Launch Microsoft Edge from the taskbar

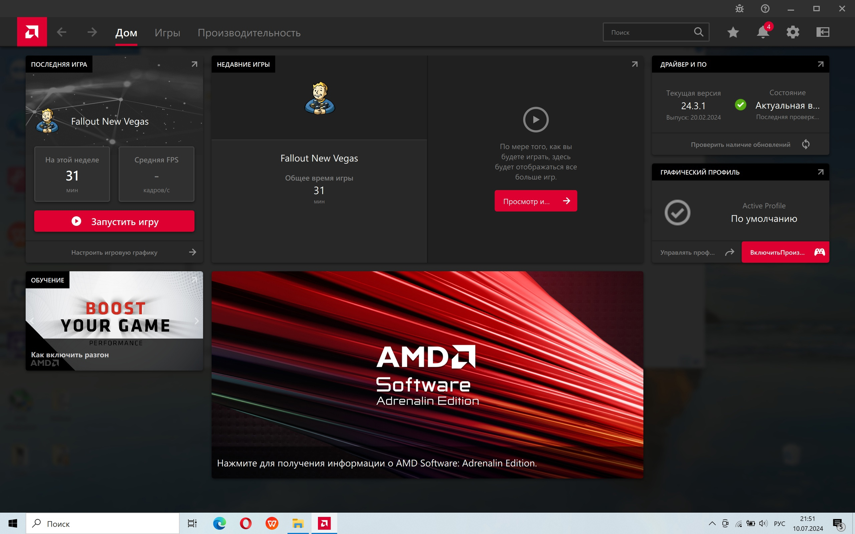click(219, 523)
